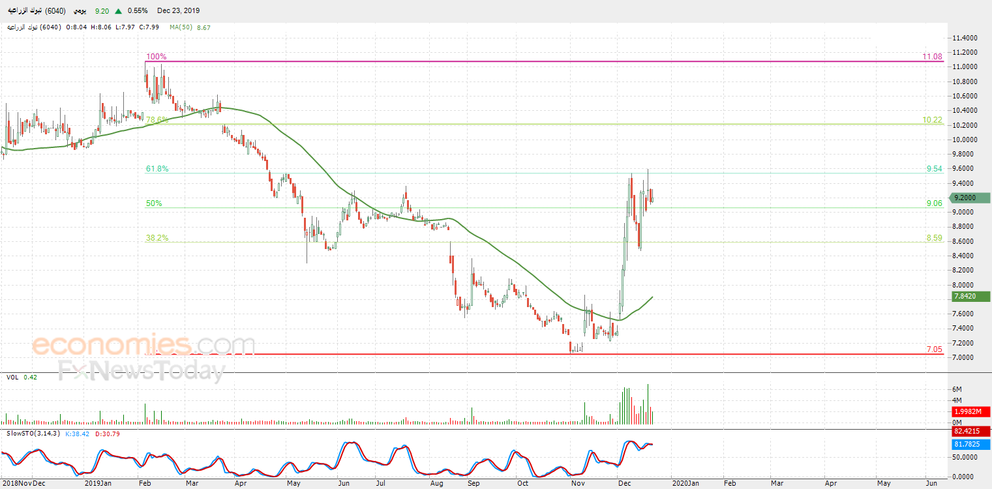Click the 7.8420 moving average price tag
Screen dimensions: 992x489
pyautogui.click(x=971, y=296)
